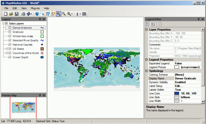Close the Legend Editor panel

[x=202, y=19]
